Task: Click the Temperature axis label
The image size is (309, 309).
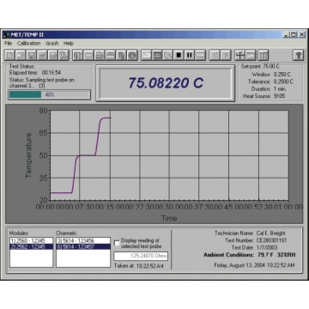Action: pyautogui.click(x=28, y=155)
